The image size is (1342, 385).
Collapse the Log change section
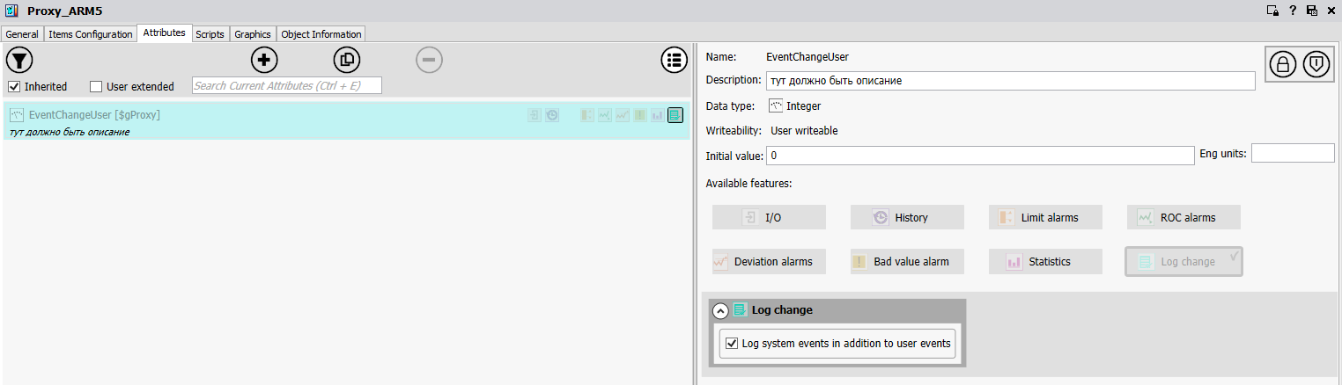pyautogui.click(x=720, y=310)
